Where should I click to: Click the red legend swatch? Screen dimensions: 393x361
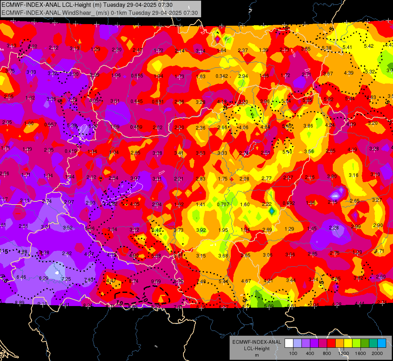(331, 343)
